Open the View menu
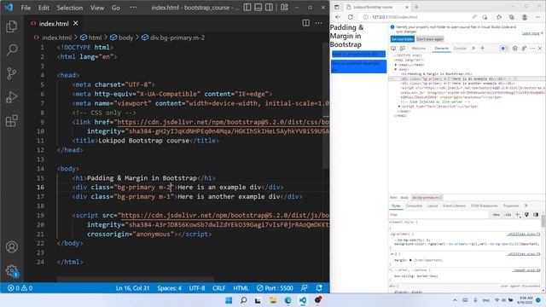Viewport: 546px width, 307px height. point(96,8)
